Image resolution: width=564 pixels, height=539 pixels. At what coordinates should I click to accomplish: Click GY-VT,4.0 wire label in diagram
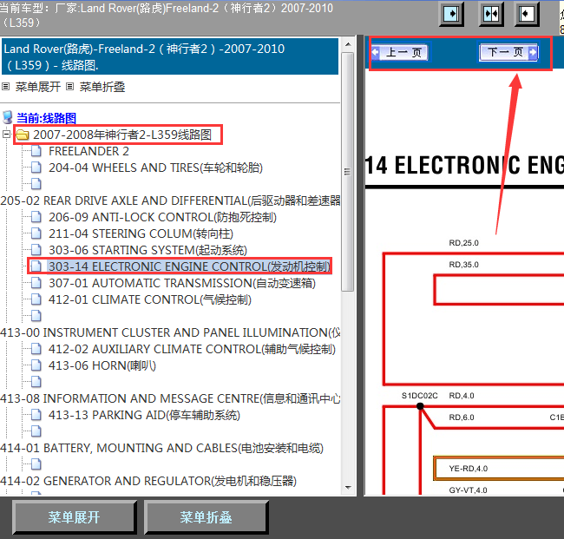pyautogui.click(x=468, y=490)
